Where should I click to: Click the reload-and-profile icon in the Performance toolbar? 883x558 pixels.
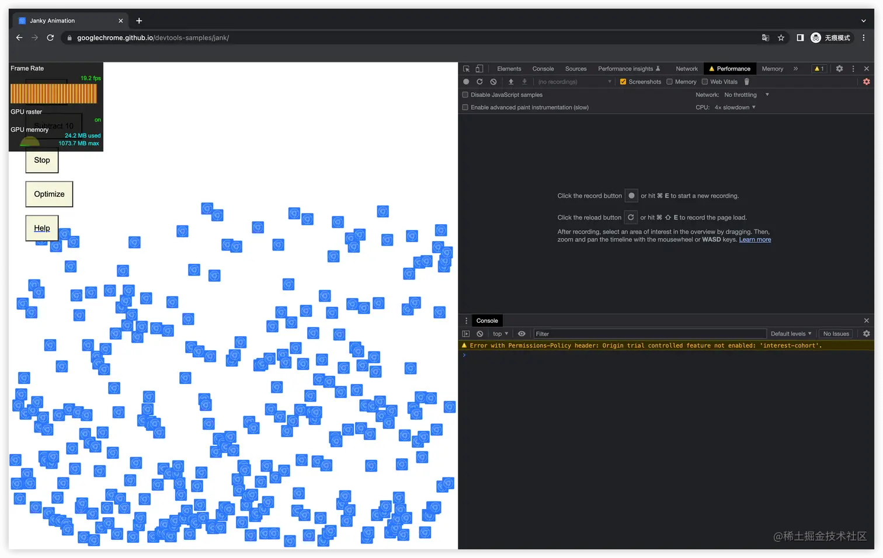pyautogui.click(x=479, y=82)
